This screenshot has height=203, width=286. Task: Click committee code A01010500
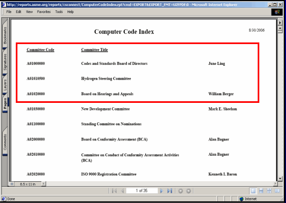[36, 78]
